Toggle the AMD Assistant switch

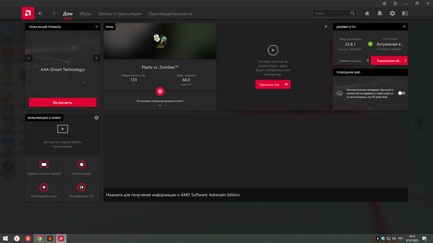click(x=402, y=93)
